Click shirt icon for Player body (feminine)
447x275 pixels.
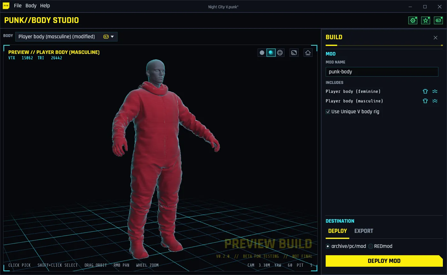click(x=425, y=91)
